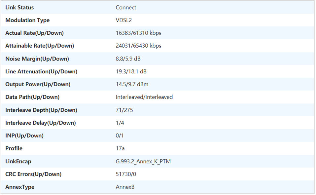This screenshot has height=195, width=316.
Task: Select the VDSL2 modulation value
Action: coord(124,20)
